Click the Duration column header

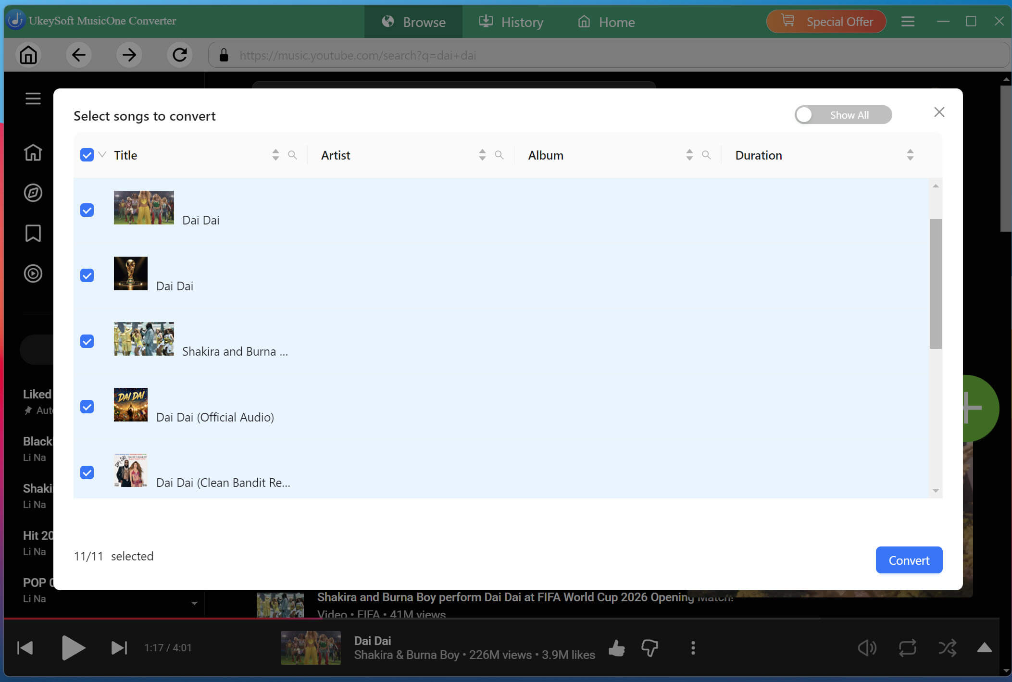(759, 155)
